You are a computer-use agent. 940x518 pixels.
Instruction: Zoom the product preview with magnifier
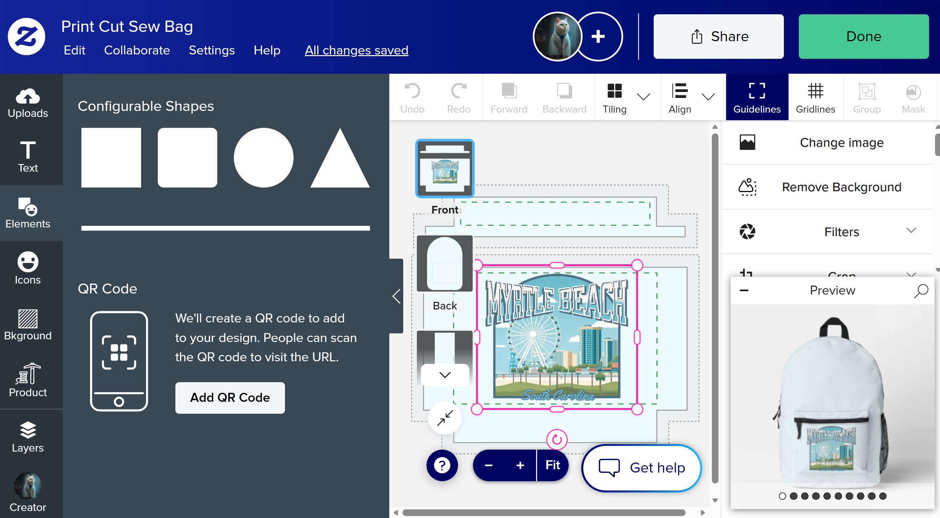tap(921, 290)
